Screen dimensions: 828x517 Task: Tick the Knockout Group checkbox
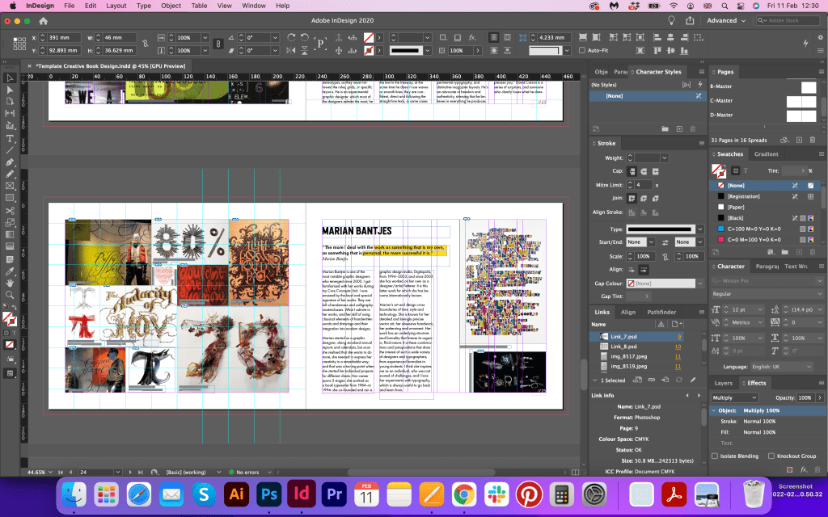coord(771,456)
